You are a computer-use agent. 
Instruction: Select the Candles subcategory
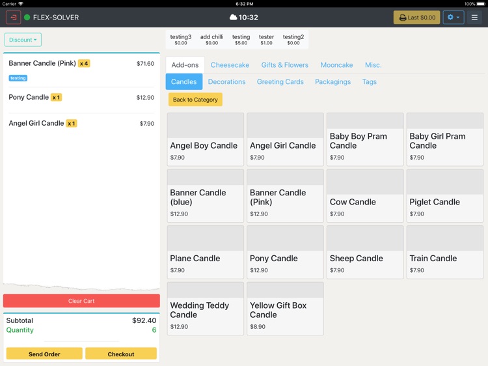[x=183, y=81]
